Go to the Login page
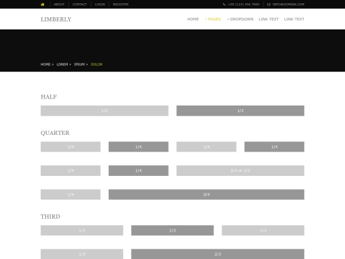345x259 pixels. click(x=100, y=4)
